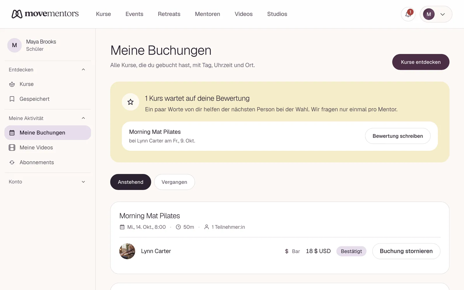464x290 pixels.
Task: Click Lynn Carter's profile photo
Action: pos(127,251)
